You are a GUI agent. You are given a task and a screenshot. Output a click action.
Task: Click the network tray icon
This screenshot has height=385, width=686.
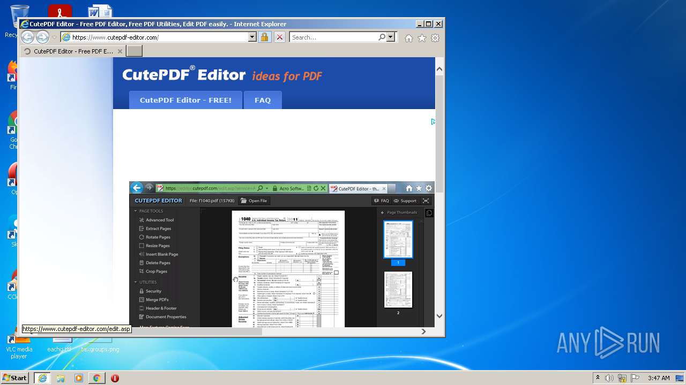click(622, 378)
